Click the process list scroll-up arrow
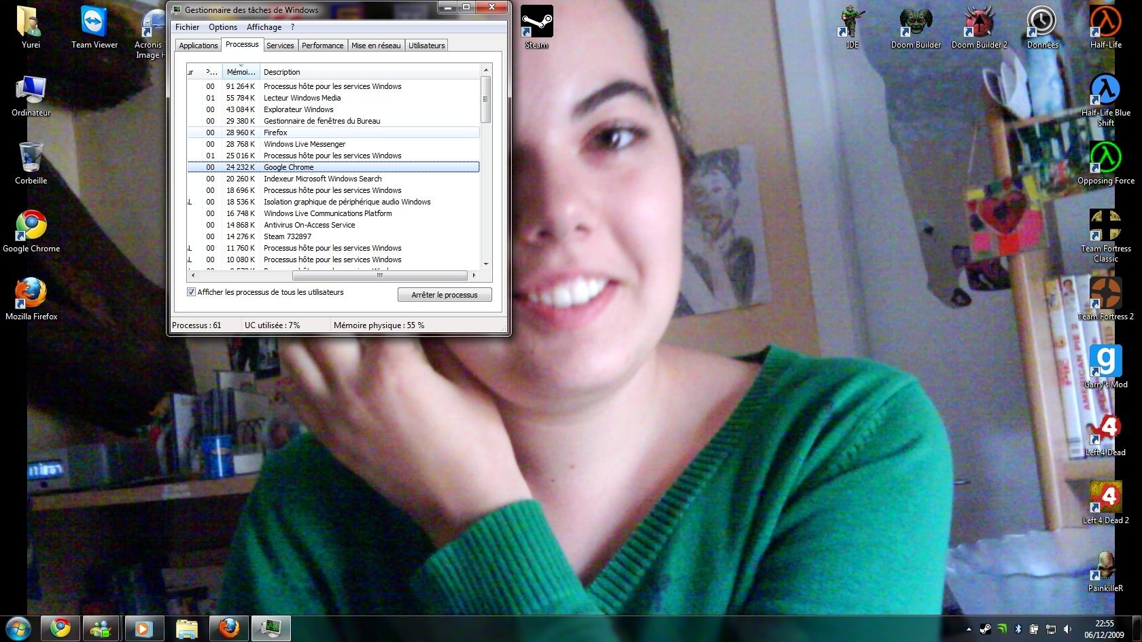This screenshot has height=642, width=1142. pos(486,70)
